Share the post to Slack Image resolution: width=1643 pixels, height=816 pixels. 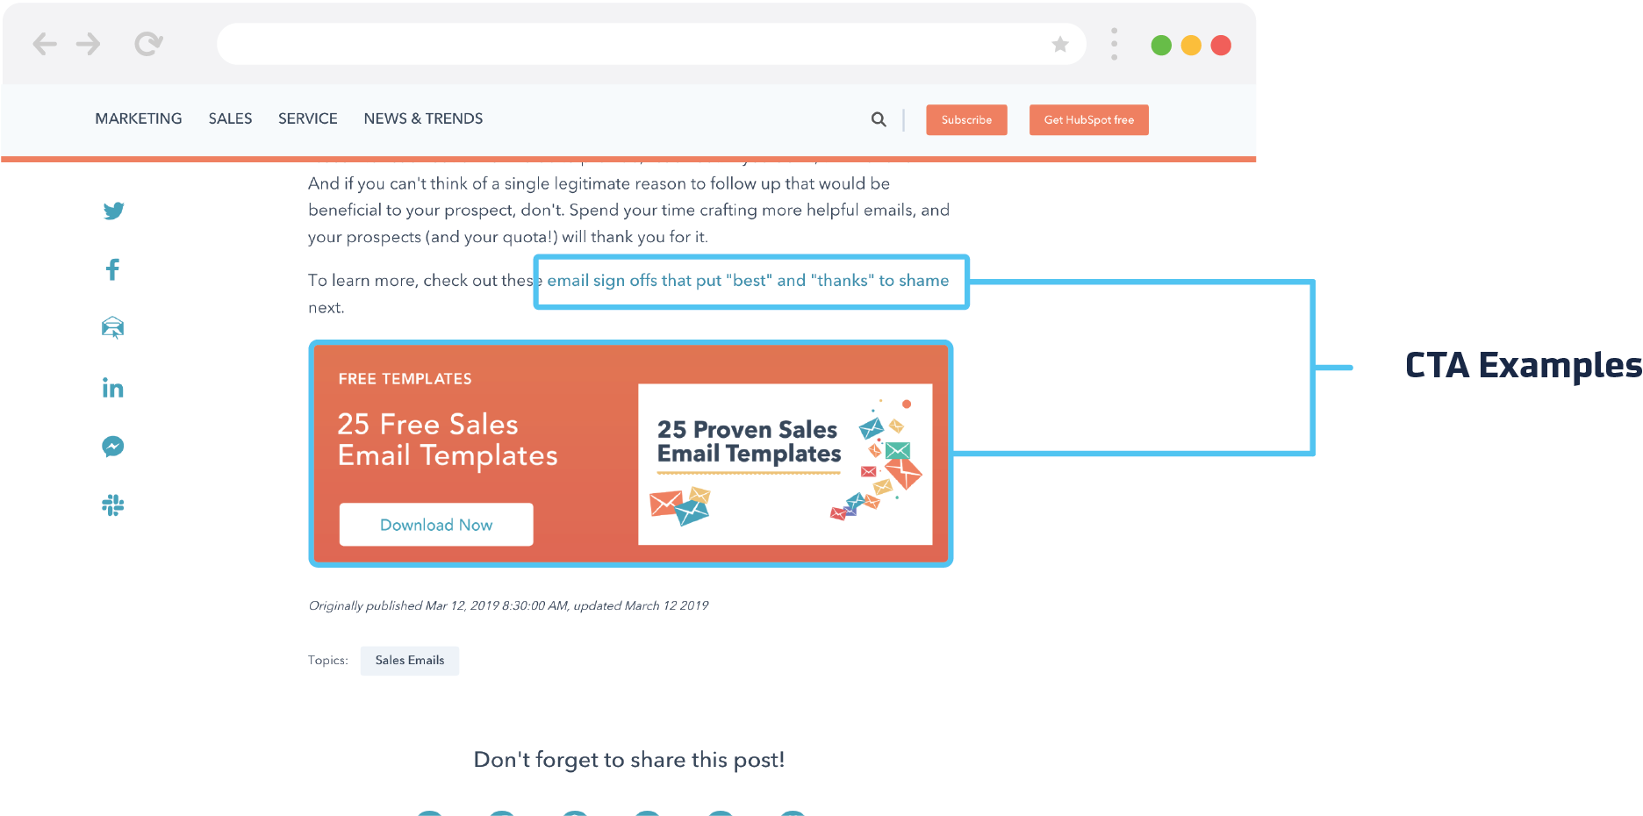tap(112, 505)
